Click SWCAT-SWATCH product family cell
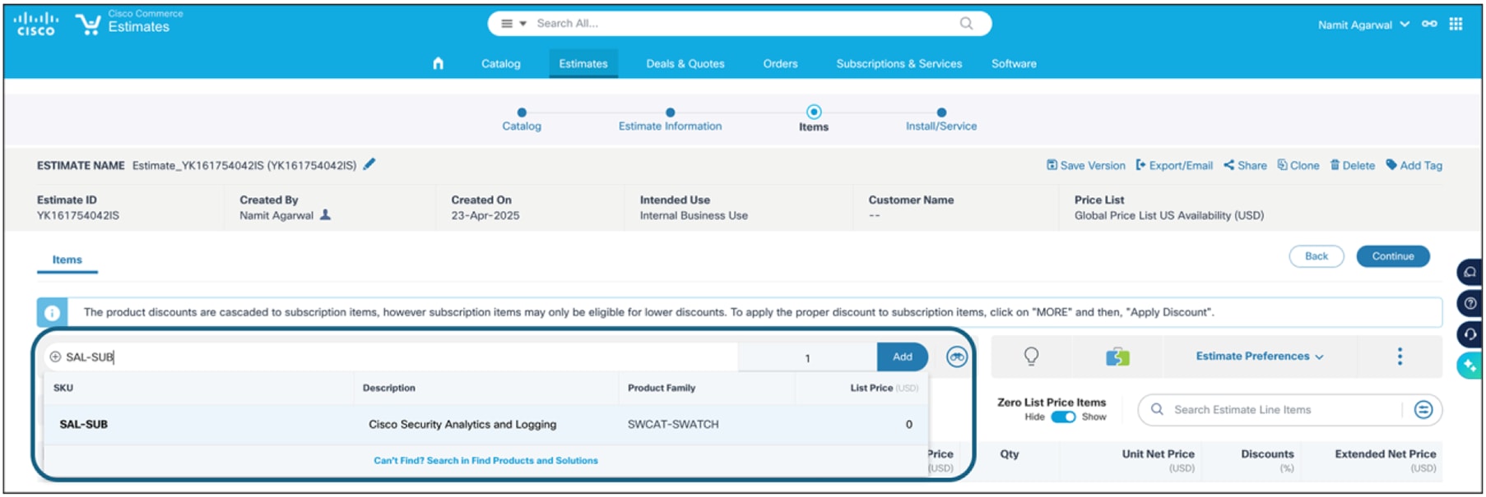 (673, 425)
